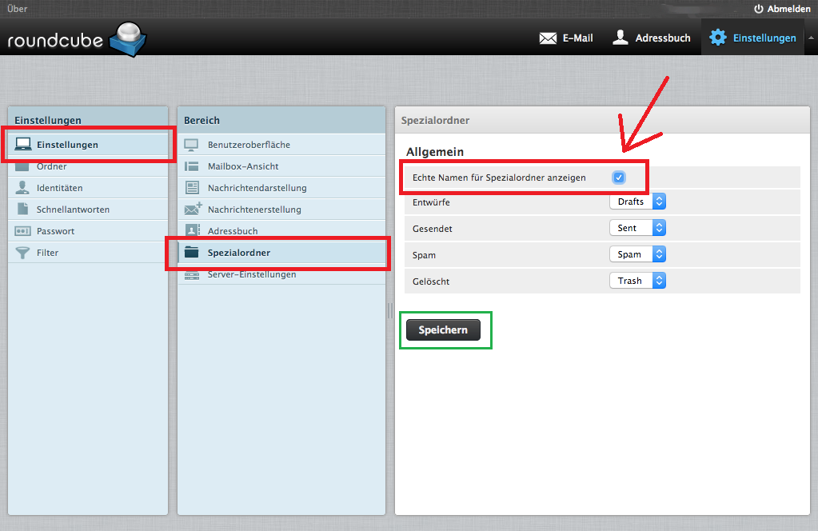Open the Gelöscht folder dropdown

(x=637, y=281)
